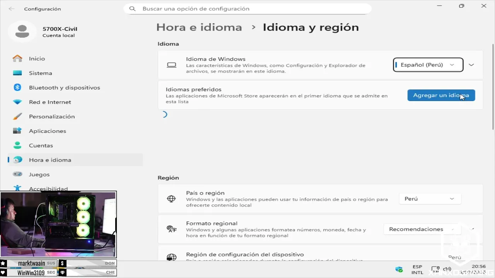Image resolution: width=495 pixels, height=278 pixels.
Task: Click the laptop icon beside Idioma de Windows
Action: coord(171,65)
